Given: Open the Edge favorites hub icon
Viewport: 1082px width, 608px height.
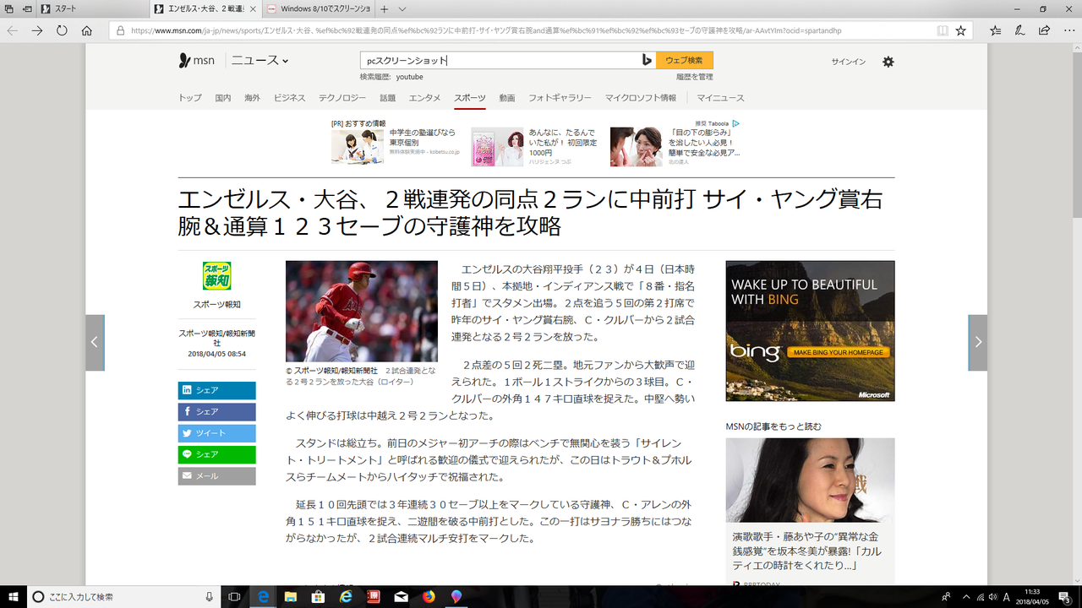Looking at the screenshot, I should (995, 30).
